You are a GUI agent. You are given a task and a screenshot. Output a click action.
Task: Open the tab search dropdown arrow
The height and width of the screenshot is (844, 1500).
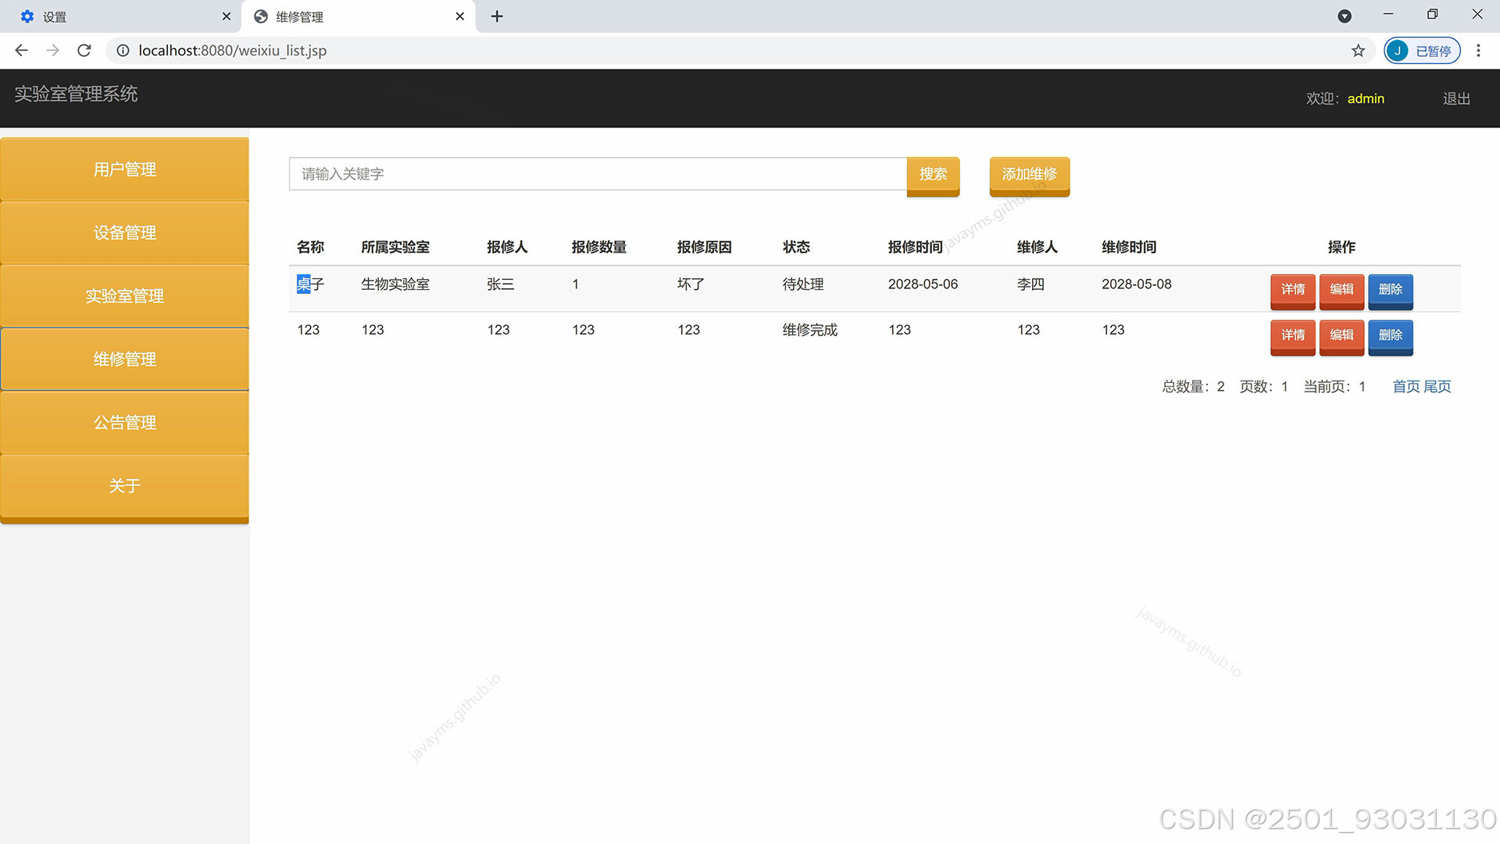pyautogui.click(x=1345, y=16)
